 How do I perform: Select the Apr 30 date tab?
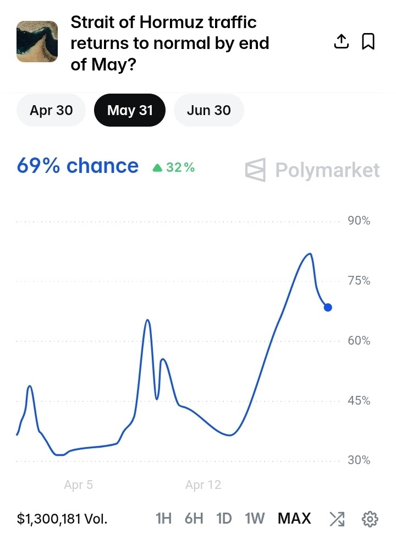click(x=51, y=110)
